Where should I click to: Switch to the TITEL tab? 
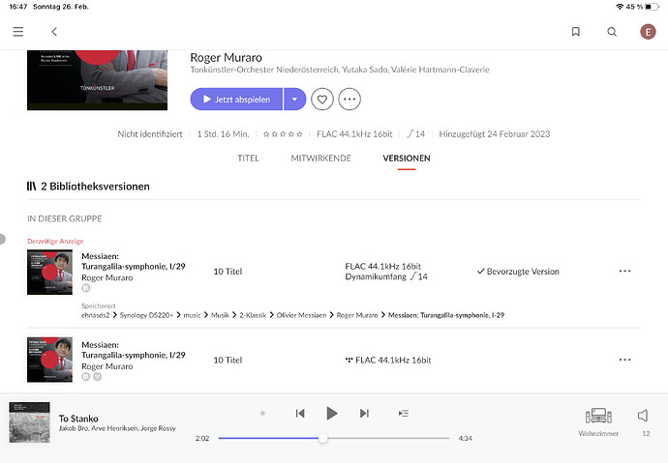[248, 158]
